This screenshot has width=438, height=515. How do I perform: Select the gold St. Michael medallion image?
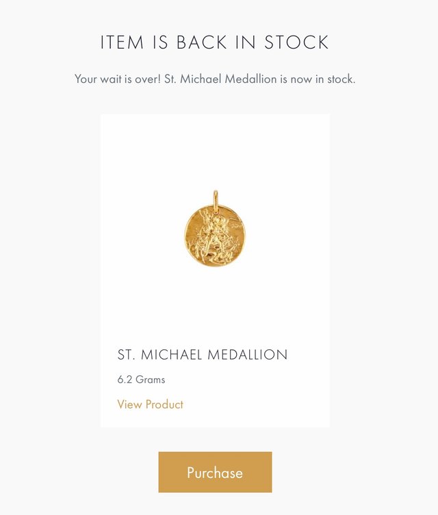point(215,229)
